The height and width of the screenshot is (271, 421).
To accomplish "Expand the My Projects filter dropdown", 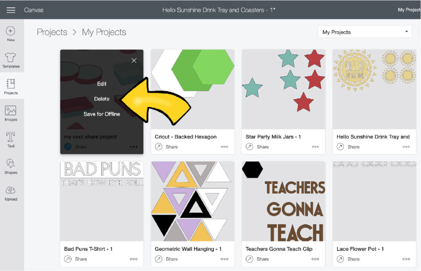I will click(365, 32).
